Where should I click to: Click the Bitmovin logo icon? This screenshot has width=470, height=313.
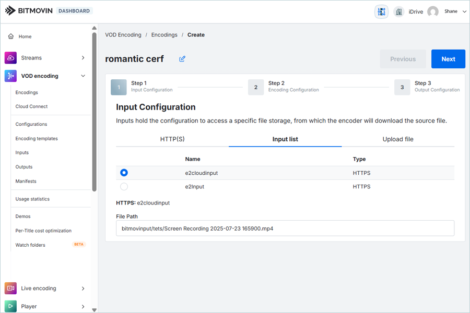[x=10, y=10]
